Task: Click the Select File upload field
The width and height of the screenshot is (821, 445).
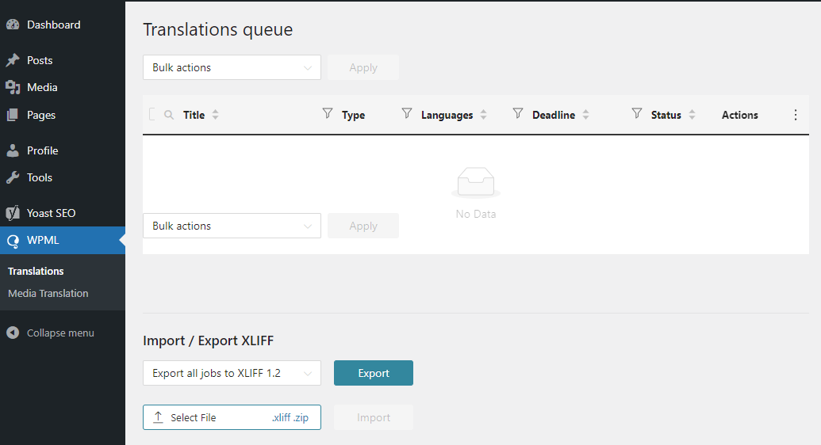Action: 232,417
